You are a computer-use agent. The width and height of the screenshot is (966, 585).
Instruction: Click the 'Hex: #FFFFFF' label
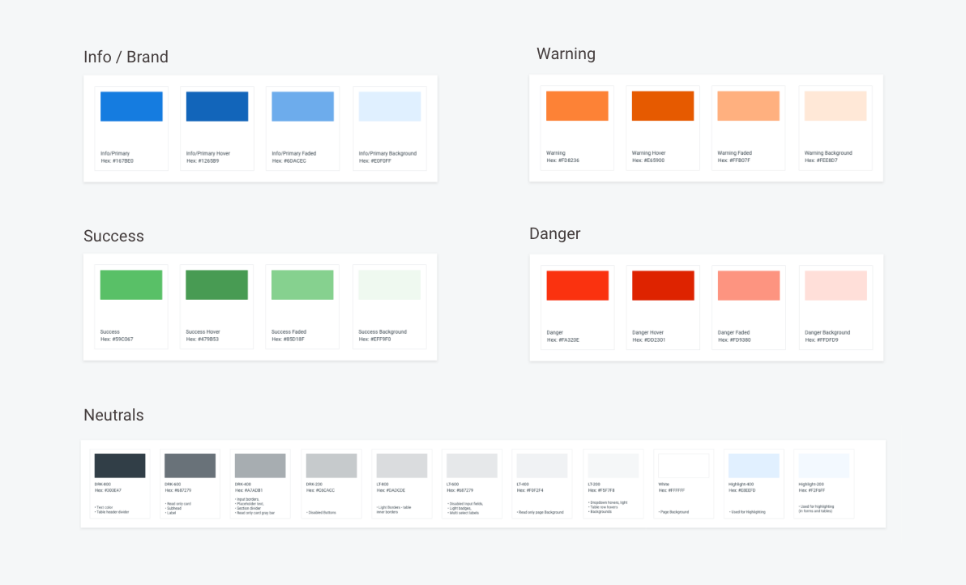click(672, 491)
